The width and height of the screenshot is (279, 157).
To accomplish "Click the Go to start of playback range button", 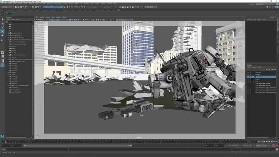I will tap(259, 141).
